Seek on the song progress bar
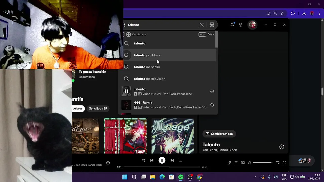This screenshot has height=182, width=324. [x=162, y=167]
